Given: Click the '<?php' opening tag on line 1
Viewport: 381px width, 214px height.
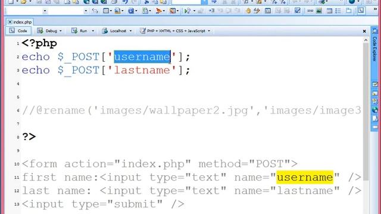Looking at the screenshot, I should click(39, 43).
